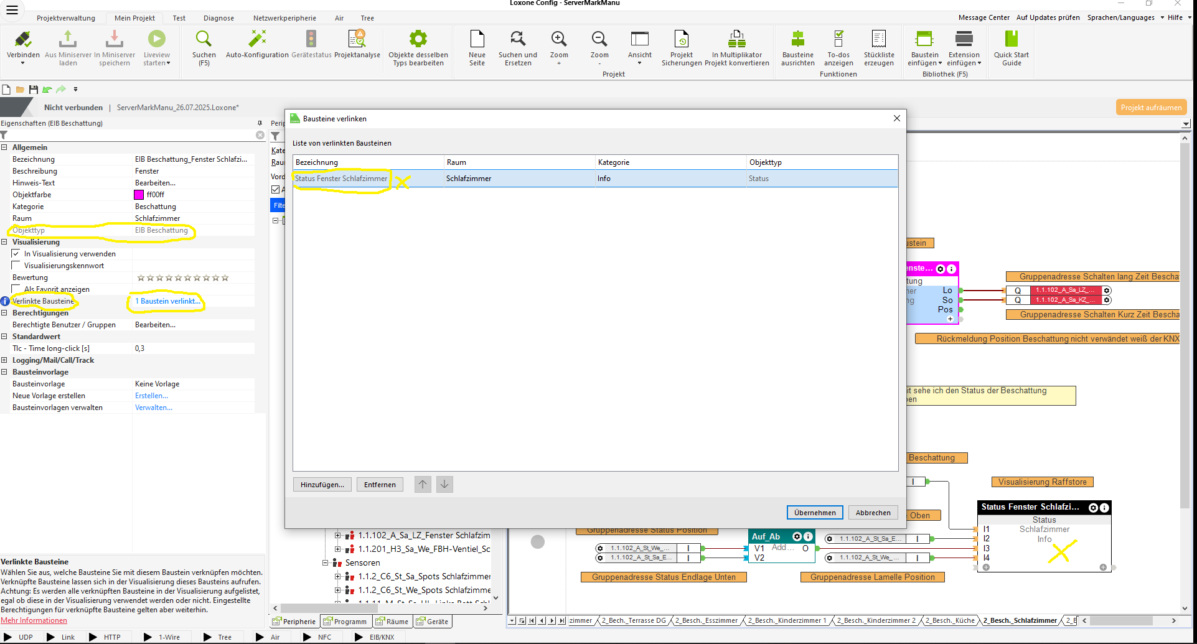Click the Übernehmen button

point(814,513)
